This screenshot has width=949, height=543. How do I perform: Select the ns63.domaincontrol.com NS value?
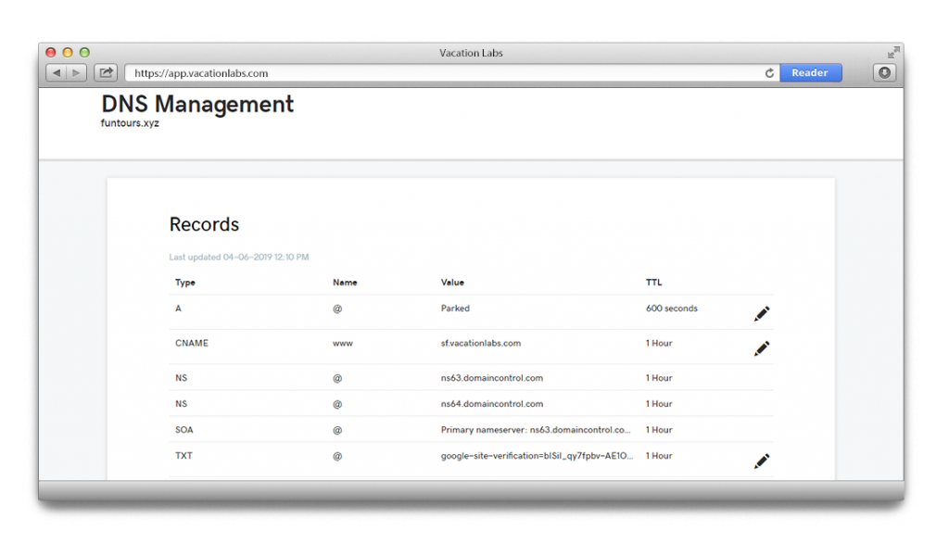pos(491,378)
